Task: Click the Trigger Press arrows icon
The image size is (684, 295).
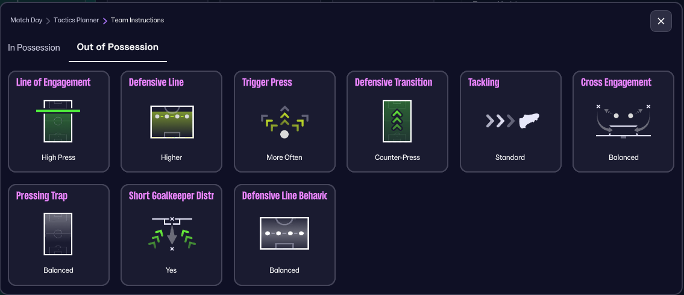Action: tap(284, 121)
